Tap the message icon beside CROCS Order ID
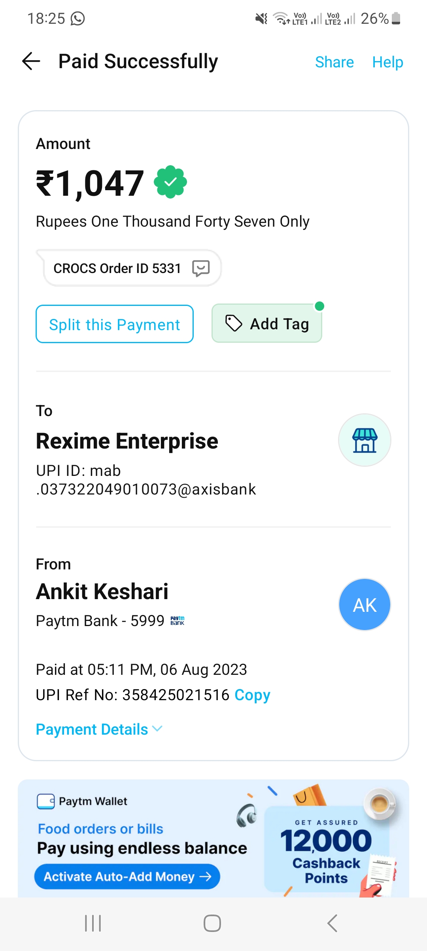The image size is (427, 951). [x=201, y=268]
